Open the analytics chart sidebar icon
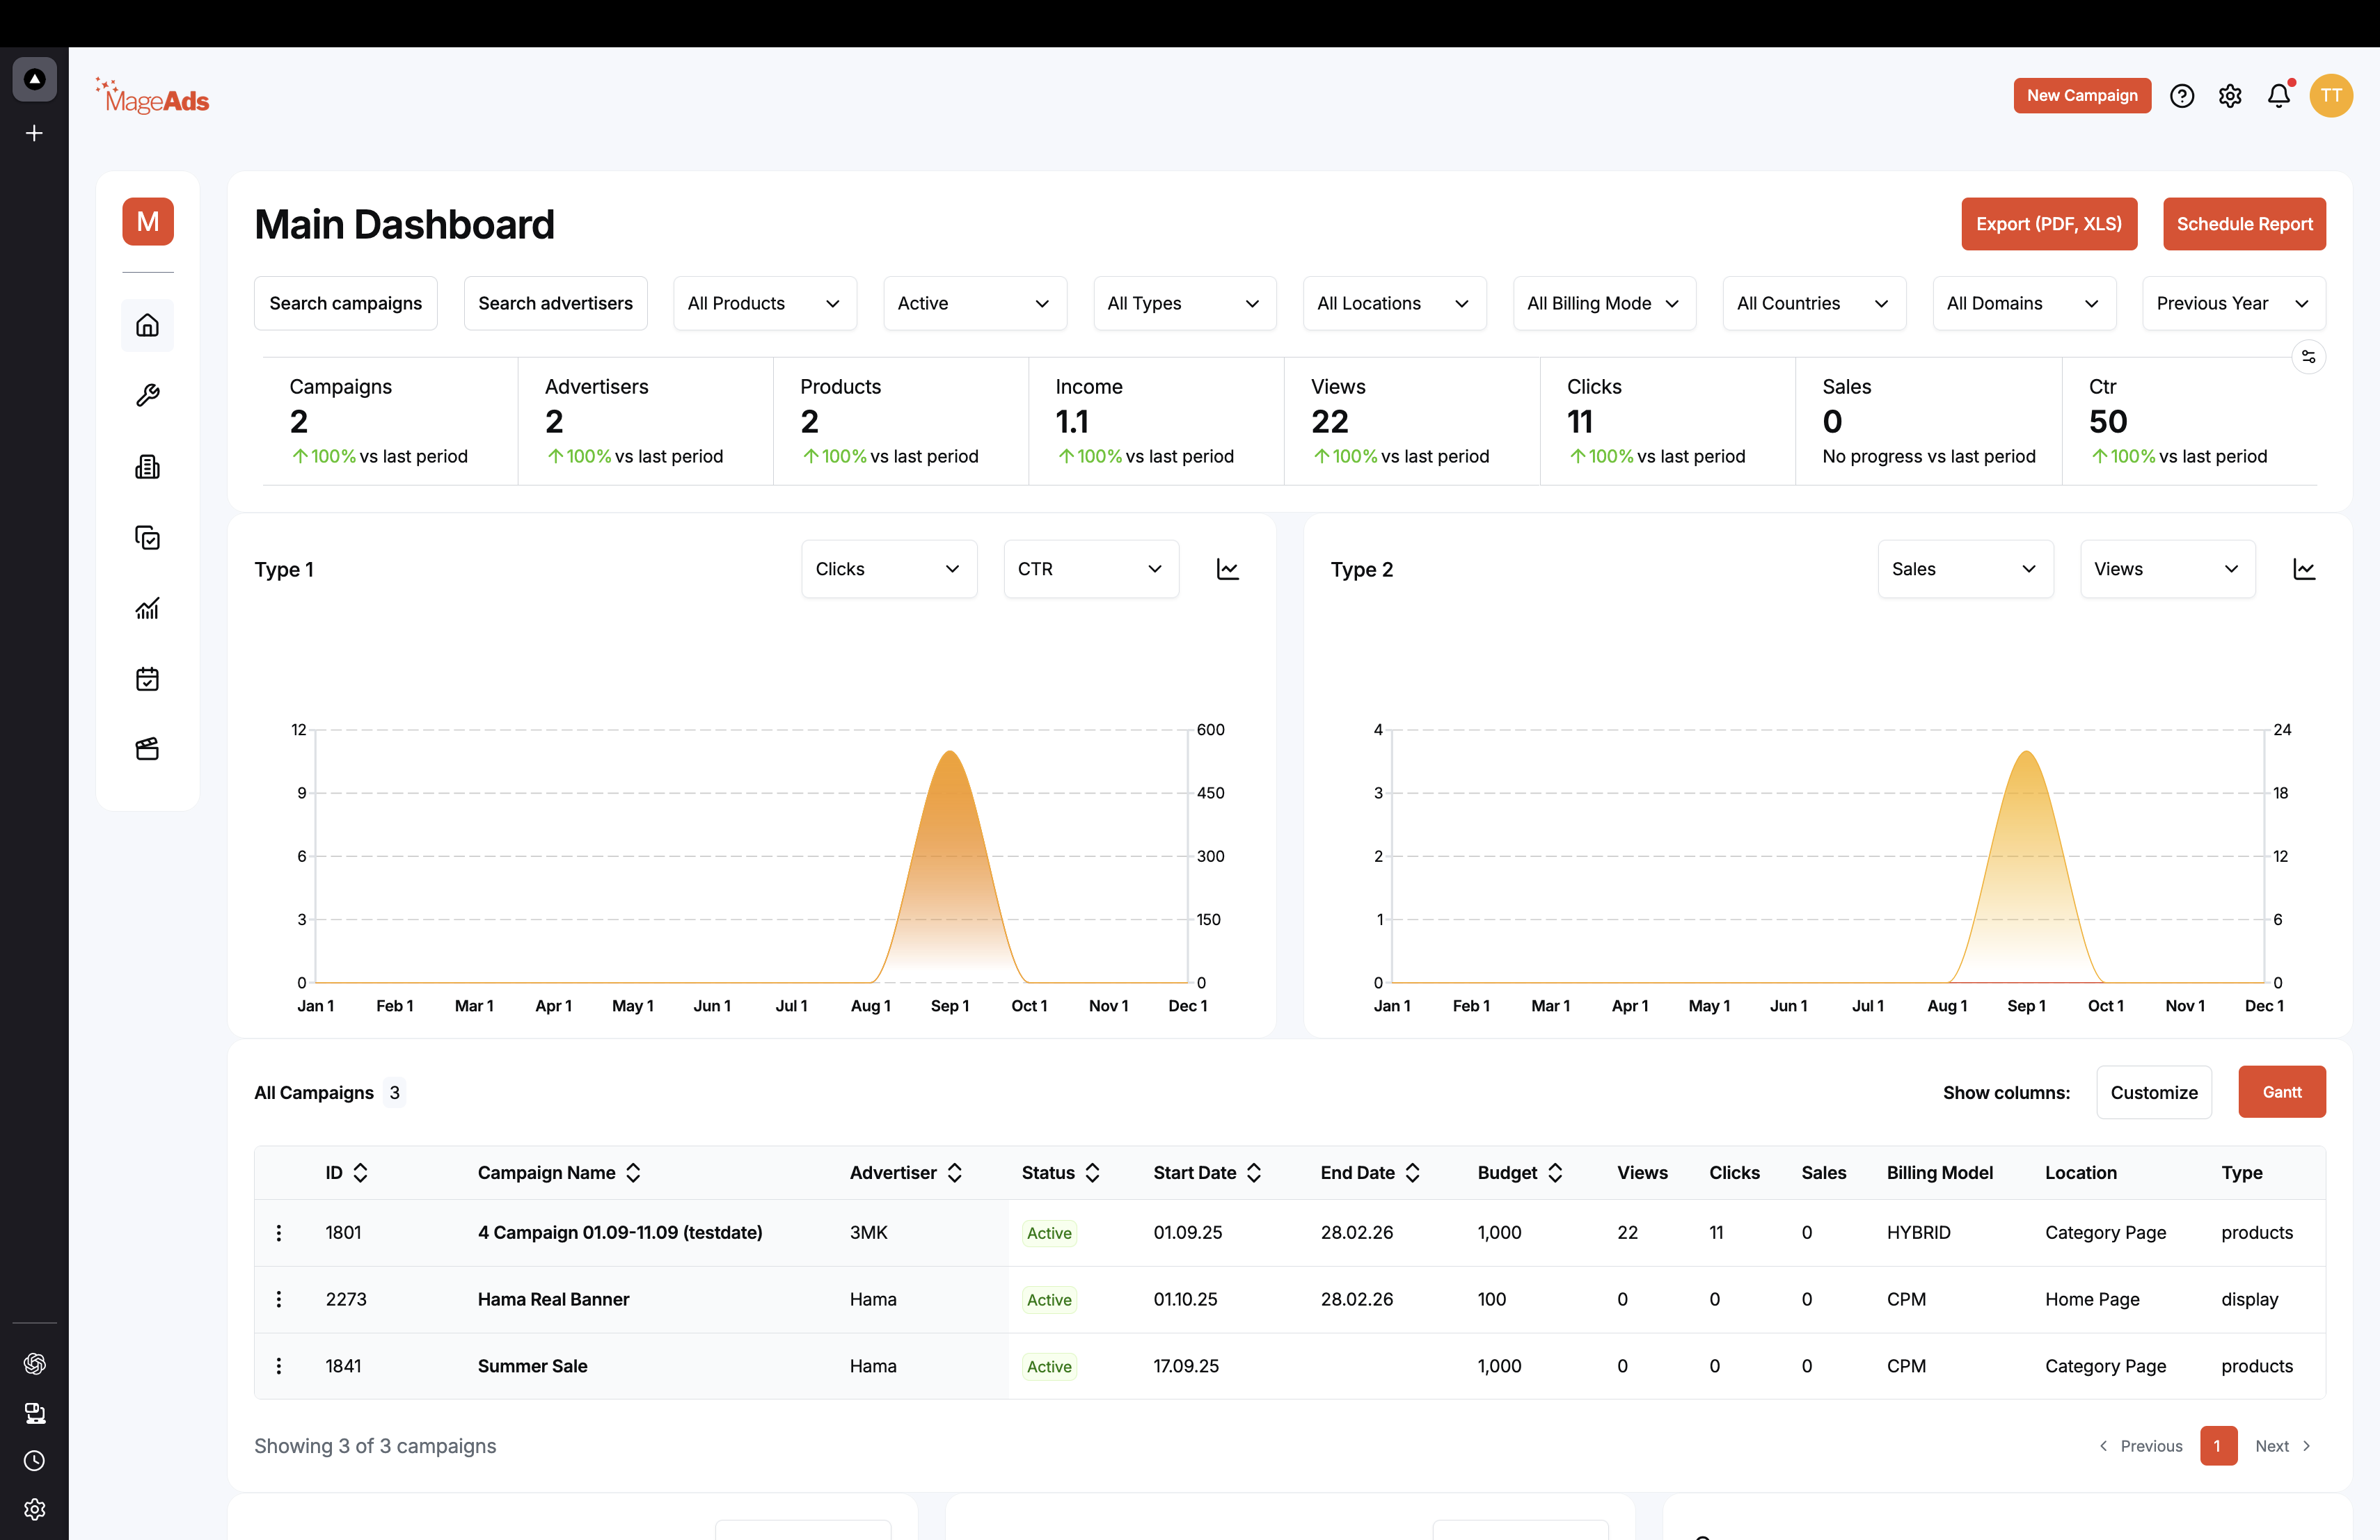Viewport: 2380px width, 1540px height. (x=147, y=609)
